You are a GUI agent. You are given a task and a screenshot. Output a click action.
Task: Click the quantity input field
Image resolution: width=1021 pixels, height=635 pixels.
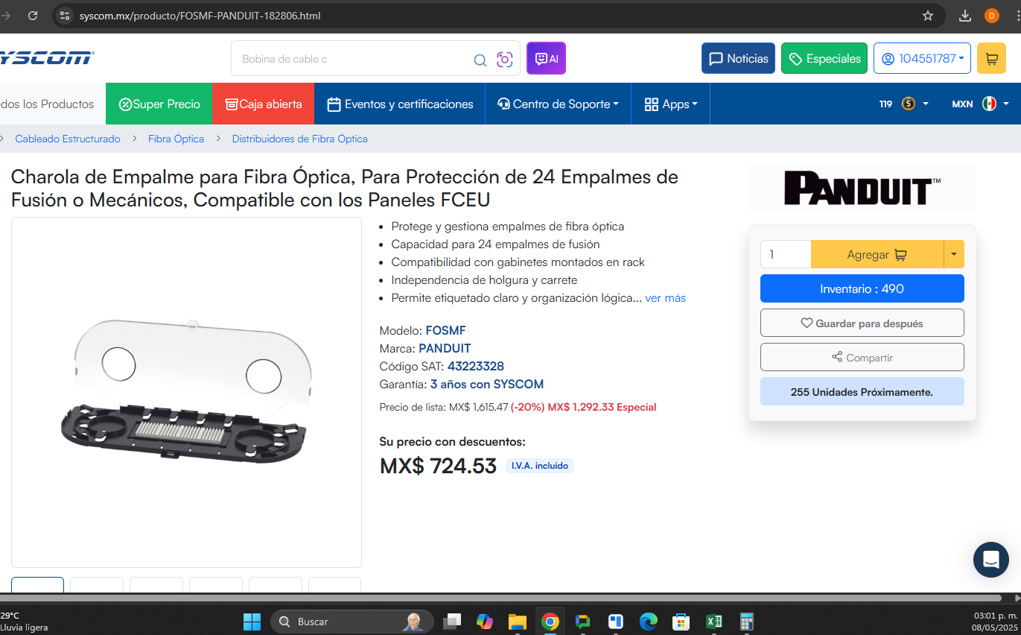point(786,254)
